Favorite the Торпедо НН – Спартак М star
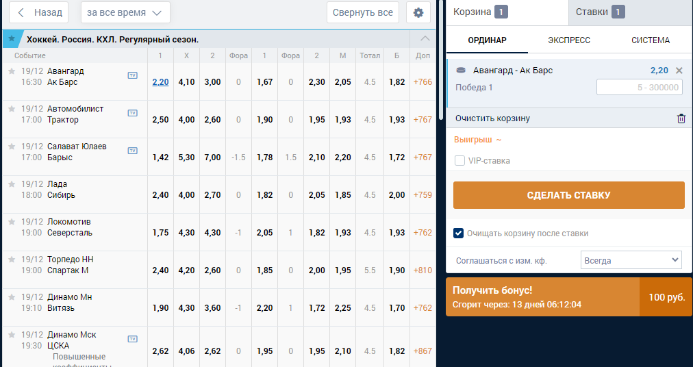693x367 pixels. 12,259
